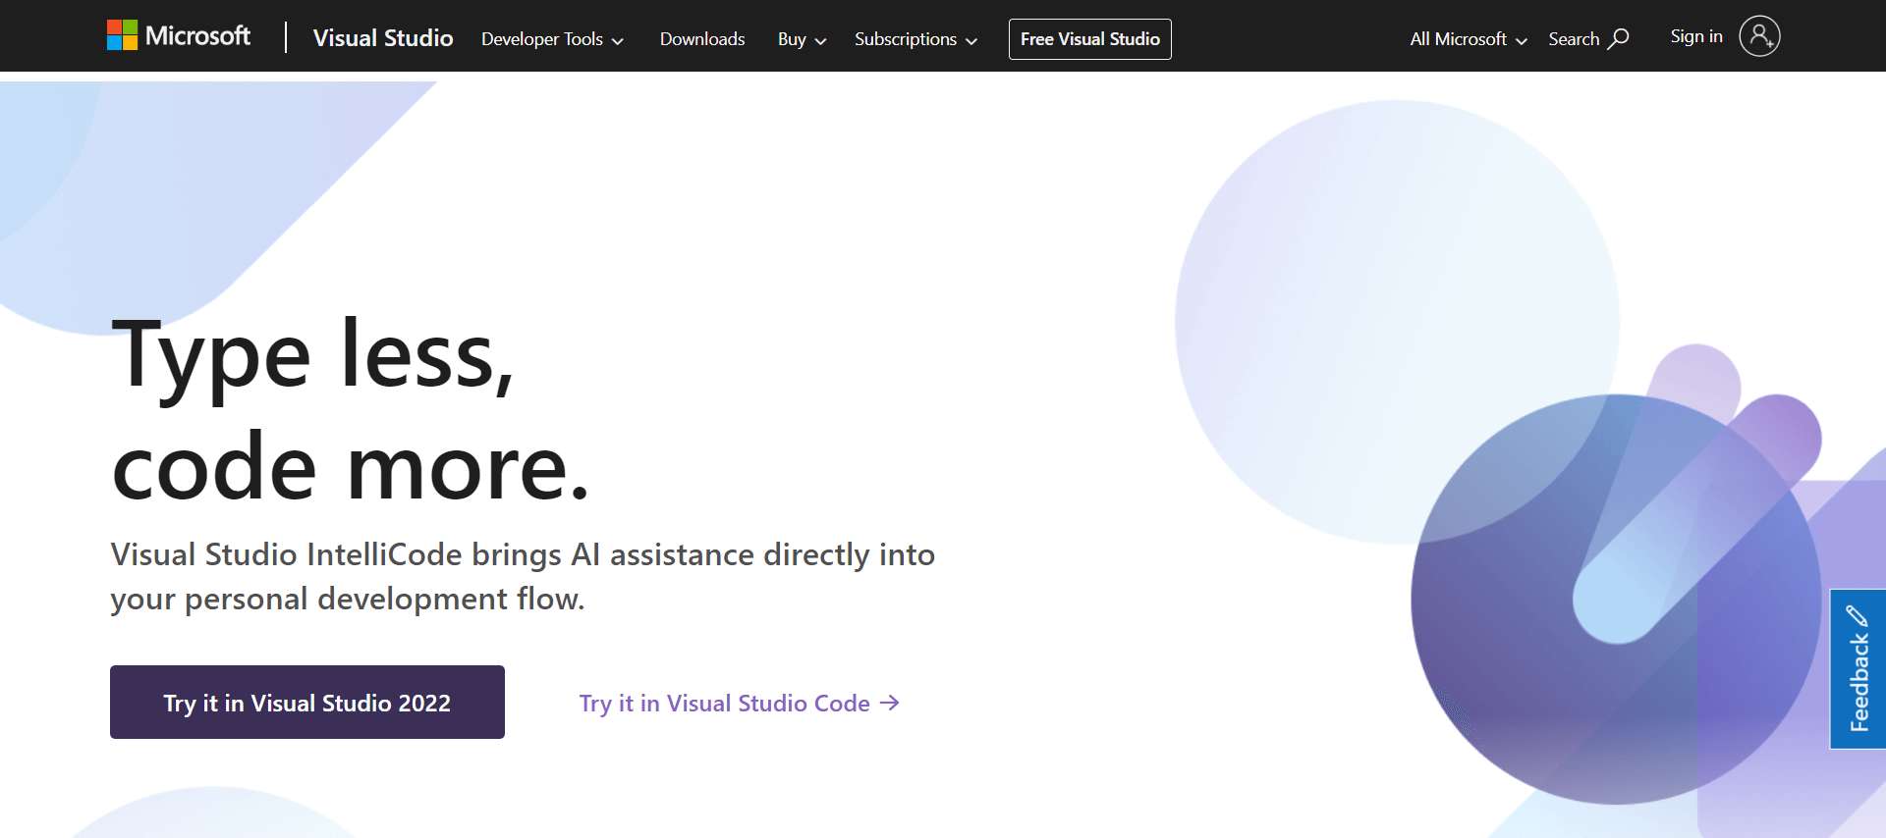
Task: Click the chevron beside All Microsoft
Action: pos(1522,41)
